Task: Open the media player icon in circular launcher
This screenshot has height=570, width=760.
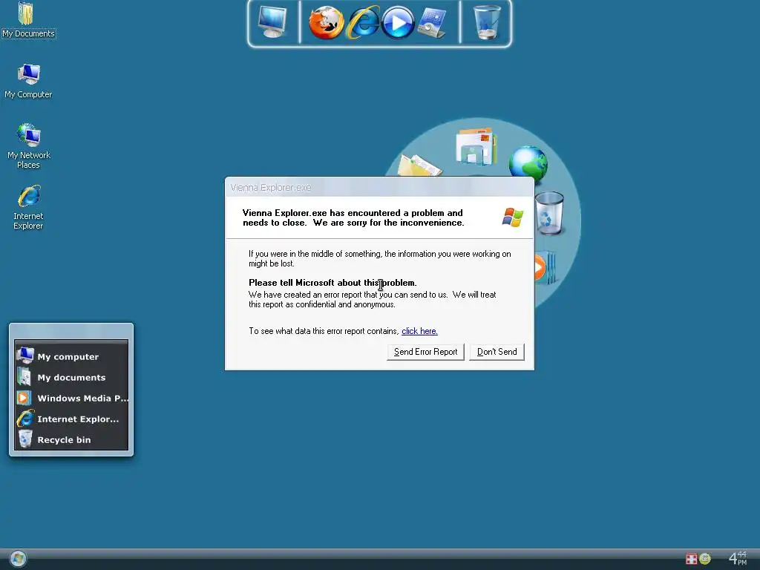Action: 544,267
